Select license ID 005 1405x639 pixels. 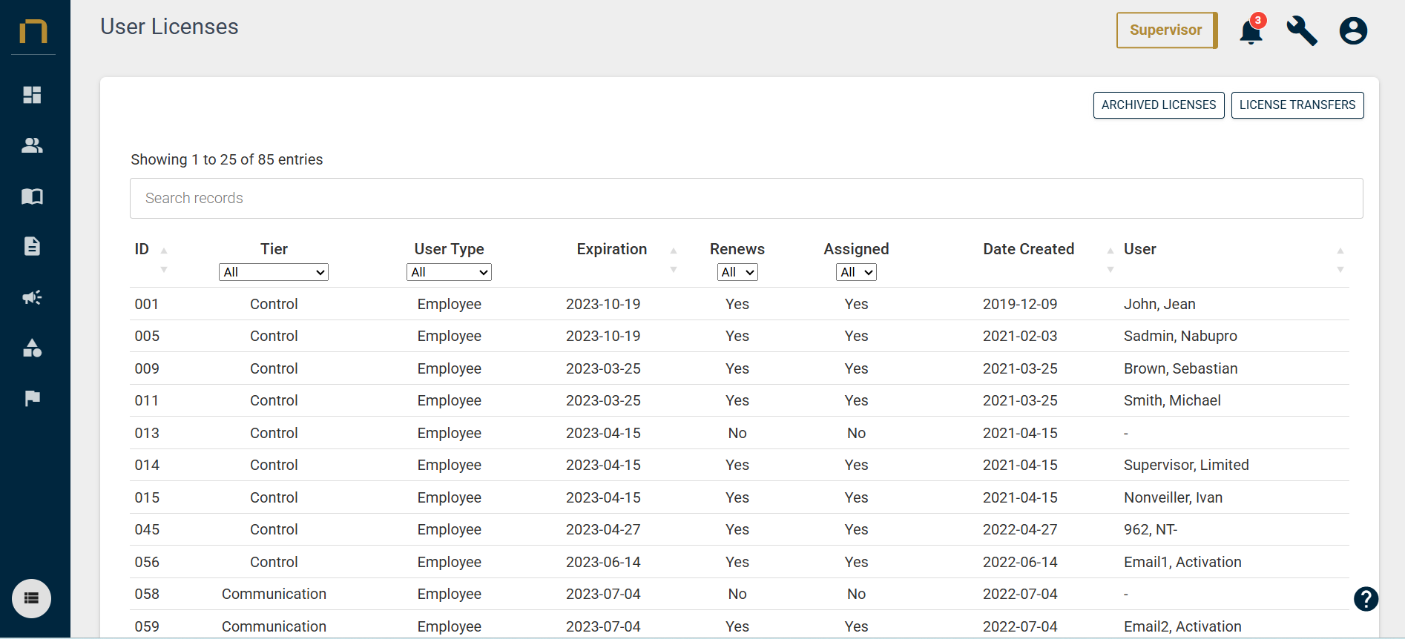click(147, 336)
